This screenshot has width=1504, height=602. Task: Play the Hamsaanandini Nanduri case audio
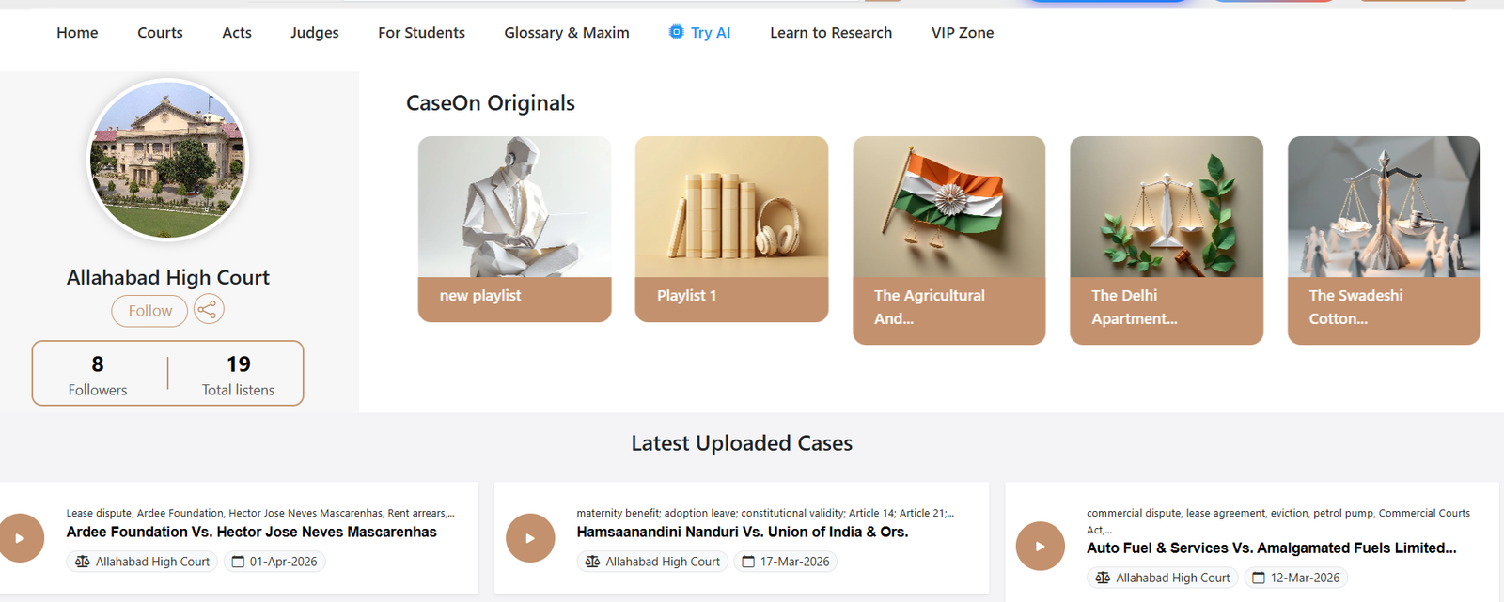pos(530,538)
